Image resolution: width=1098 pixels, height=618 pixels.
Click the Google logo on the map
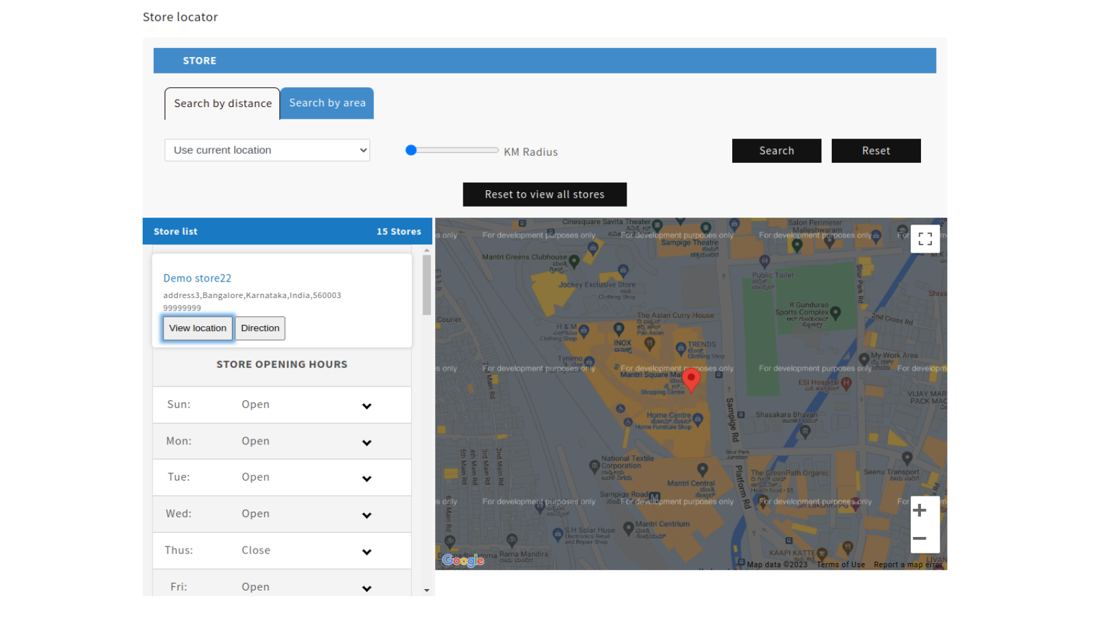pyautogui.click(x=463, y=560)
